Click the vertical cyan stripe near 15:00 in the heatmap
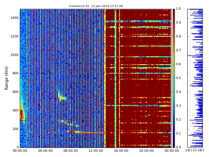209x157 pixels. tap(115, 78)
